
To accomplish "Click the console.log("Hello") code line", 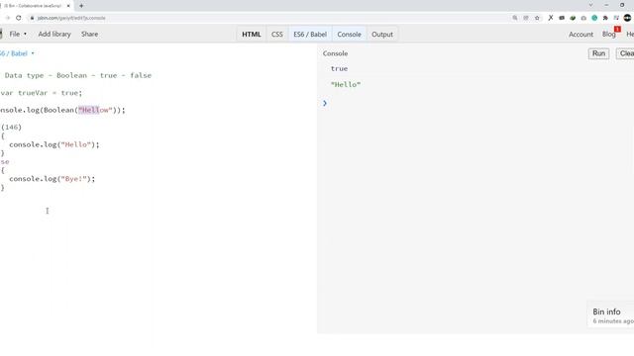I will 54,144.
